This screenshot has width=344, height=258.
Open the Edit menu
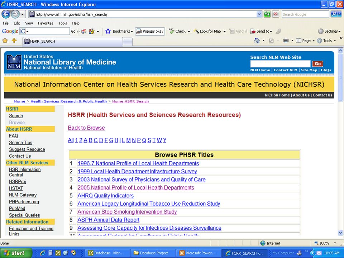pyautogui.click(x=17, y=23)
